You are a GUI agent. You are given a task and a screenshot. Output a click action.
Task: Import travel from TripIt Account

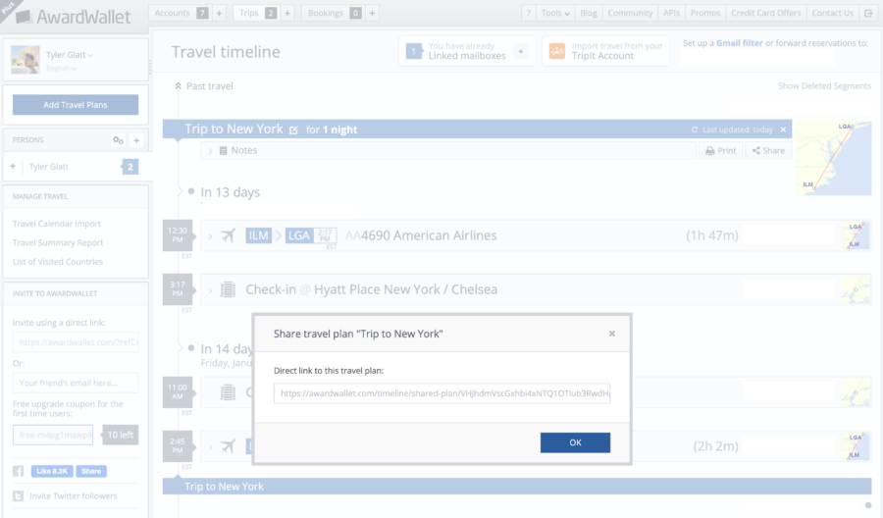[x=606, y=51]
